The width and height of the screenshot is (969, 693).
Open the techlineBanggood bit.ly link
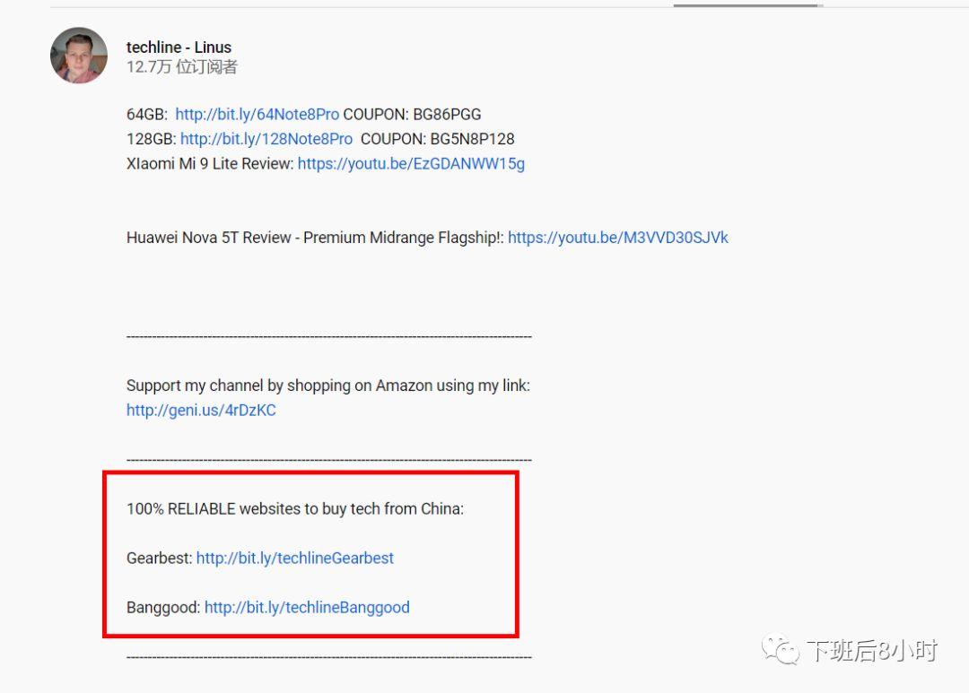(x=307, y=608)
